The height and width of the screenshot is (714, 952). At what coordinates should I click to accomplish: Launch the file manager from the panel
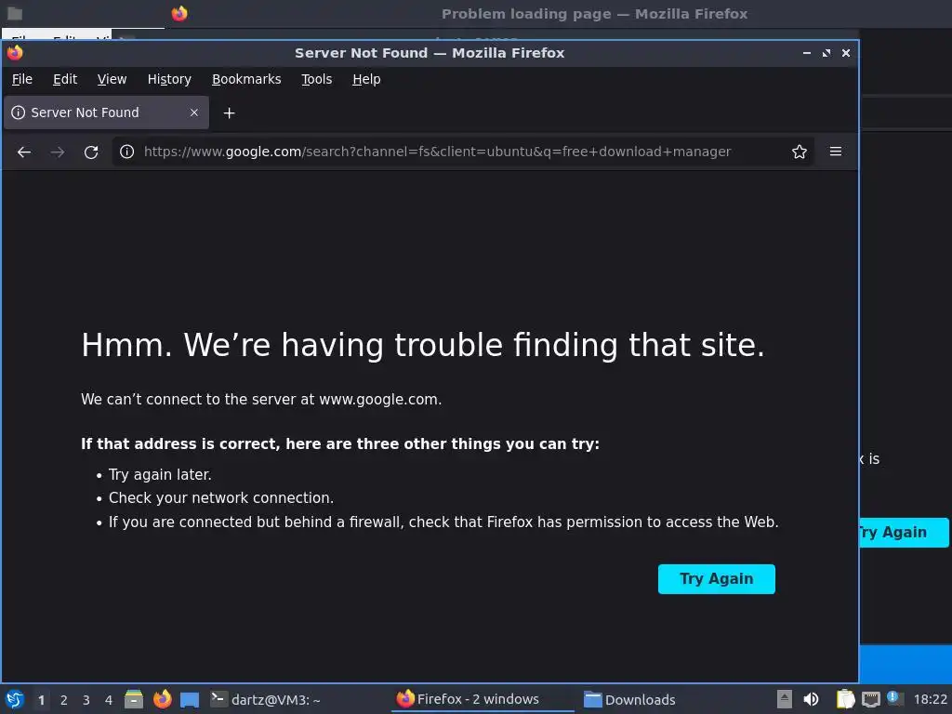click(134, 699)
